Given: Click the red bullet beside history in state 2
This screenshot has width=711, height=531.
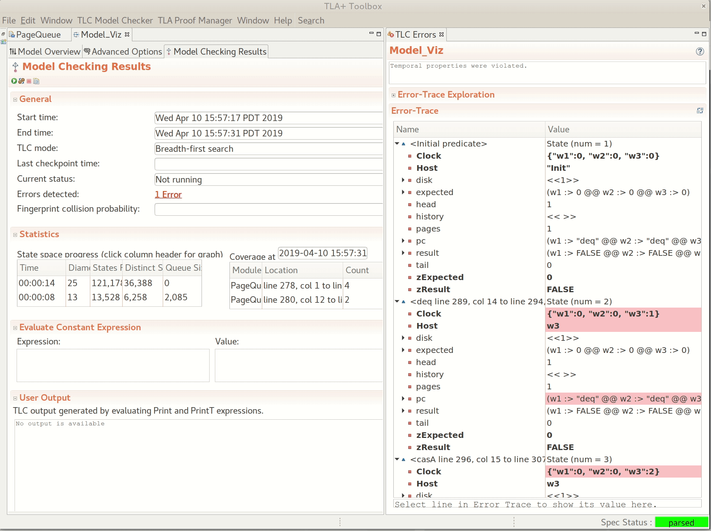Looking at the screenshot, I should [410, 374].
